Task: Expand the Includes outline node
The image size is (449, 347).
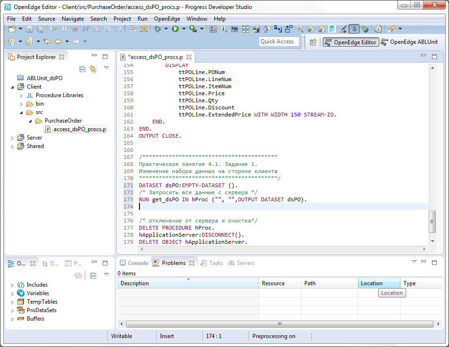Action: click(x=12, y=285)
